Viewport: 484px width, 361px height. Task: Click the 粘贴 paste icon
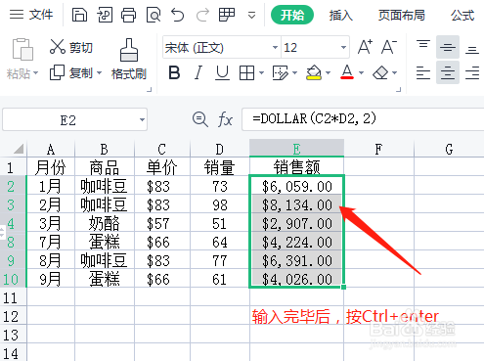click(x=22, y=49)
